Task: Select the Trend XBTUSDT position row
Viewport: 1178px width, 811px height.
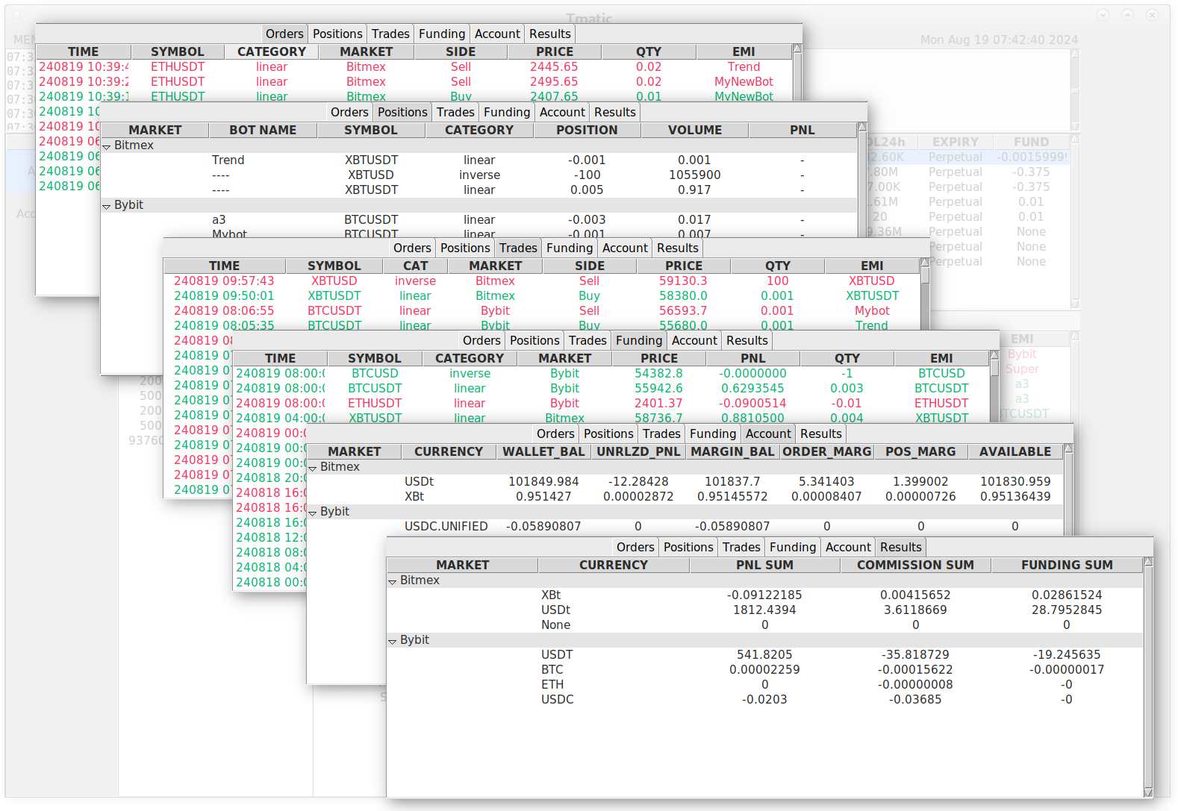Action: click(x=479, y=160)
